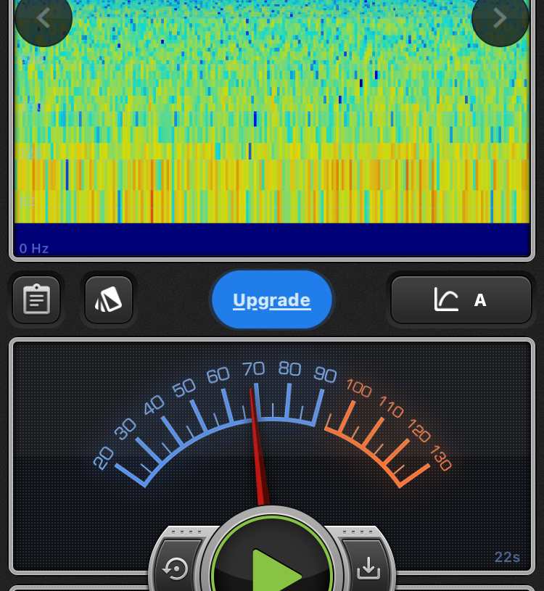Viewport: 544px width, 591px height.
Task: Go to the next chart with right arrow
Action: pyautogui.click(x=500, y=18)
